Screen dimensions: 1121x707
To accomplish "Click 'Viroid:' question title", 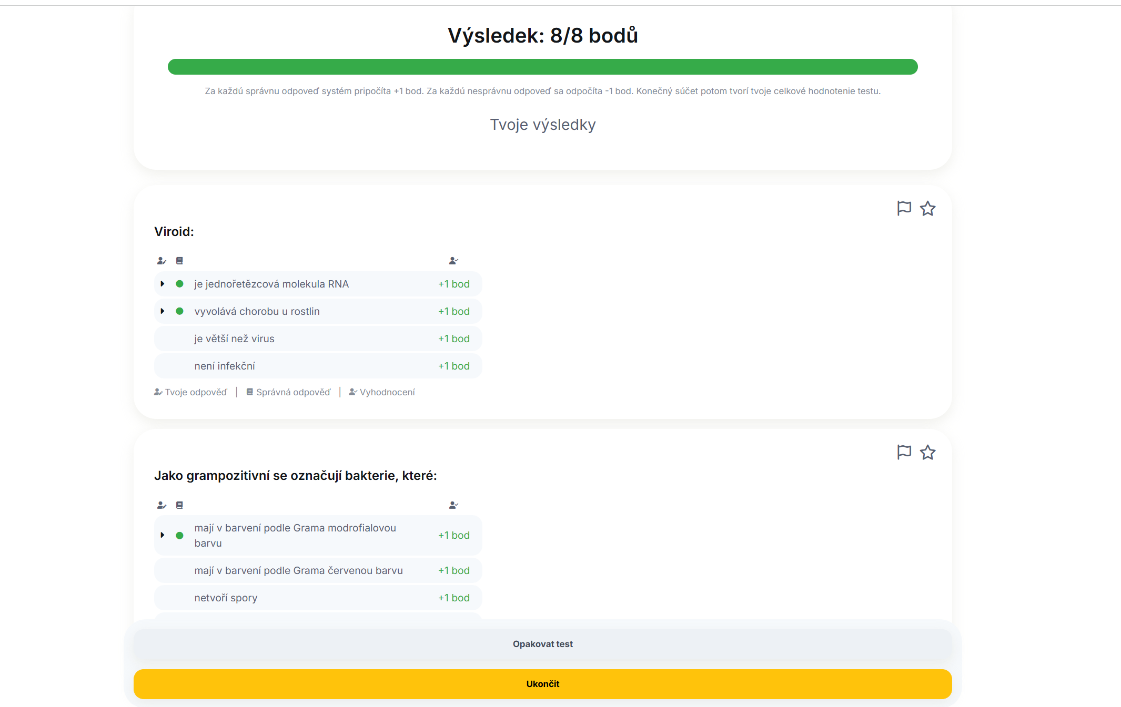I will coord(174,232).
